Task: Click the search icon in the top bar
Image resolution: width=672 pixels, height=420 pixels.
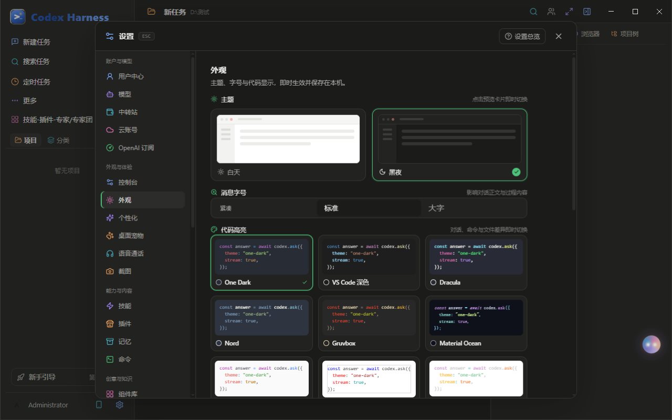Action: pos(533,12)
